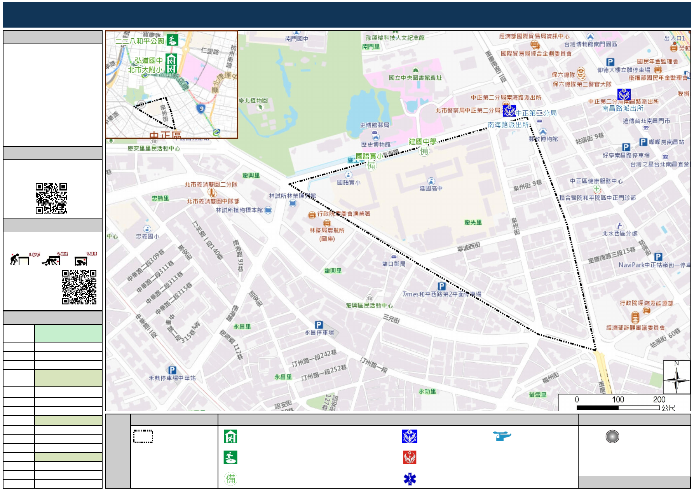Click the 中正區健康服務中心 green cross icon
This screenshot has height=491, width=694.
click(x=597, y=189)
